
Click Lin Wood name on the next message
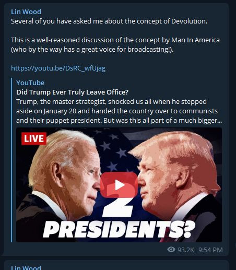point(26,267)
